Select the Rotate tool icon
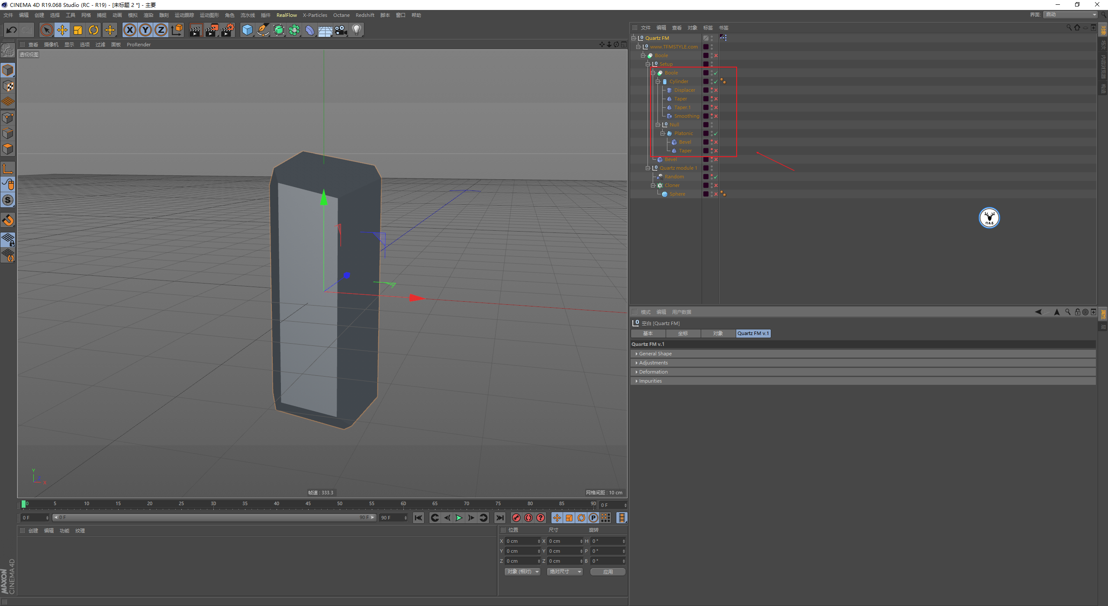 tap(93, 30)
